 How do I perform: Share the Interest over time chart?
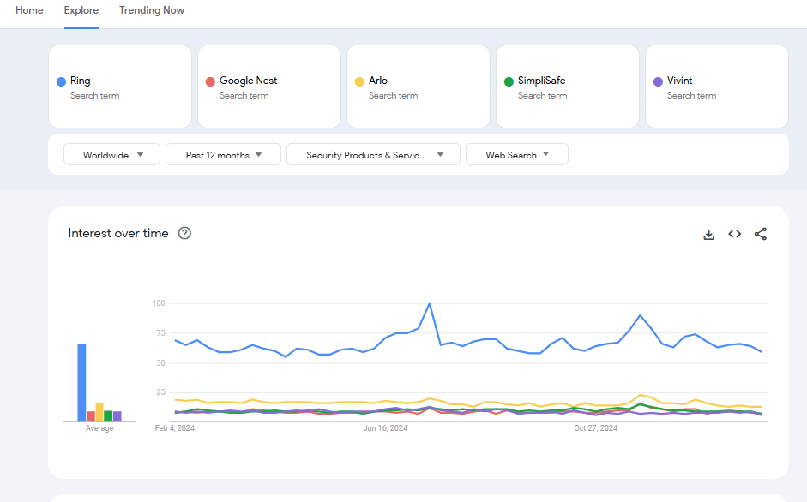point(761,234)
